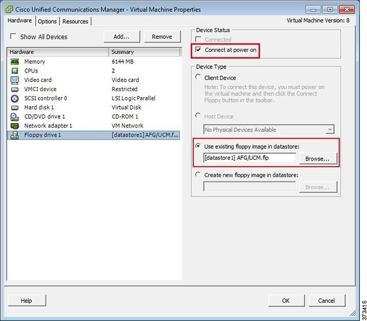
Task: Minimize the Virtual Machine Properties window
Action: (313, 10)
